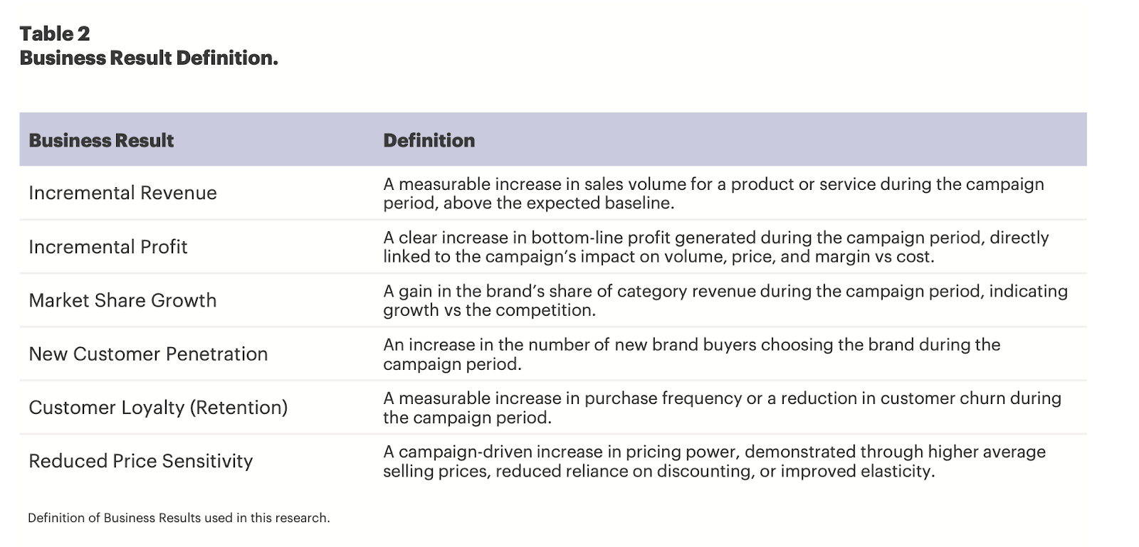Viewport: 1139px width, 547px height.
Task: Click the "the campaign period." line for Customer Loyalty
Action: pyautogui.click(x=467, y=418)
